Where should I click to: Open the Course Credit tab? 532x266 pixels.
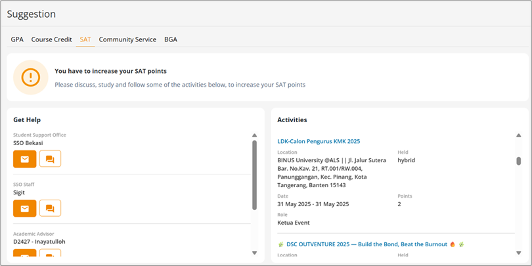click(52, 39)
